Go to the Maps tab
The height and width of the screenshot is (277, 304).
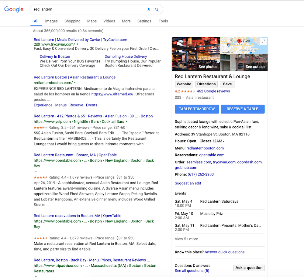[x=92, y=21]
